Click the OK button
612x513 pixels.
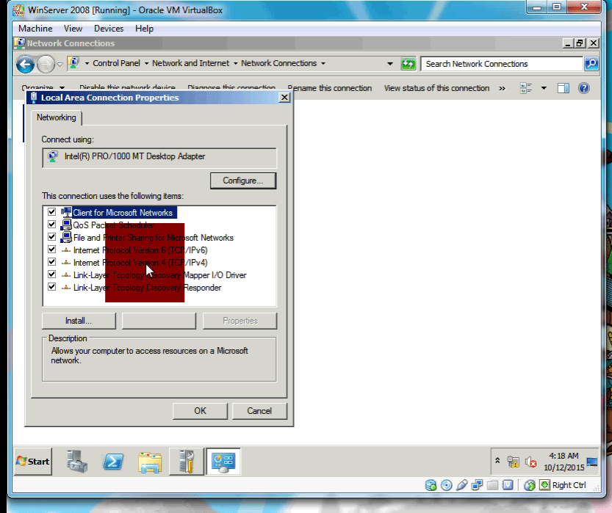point(200,411)
